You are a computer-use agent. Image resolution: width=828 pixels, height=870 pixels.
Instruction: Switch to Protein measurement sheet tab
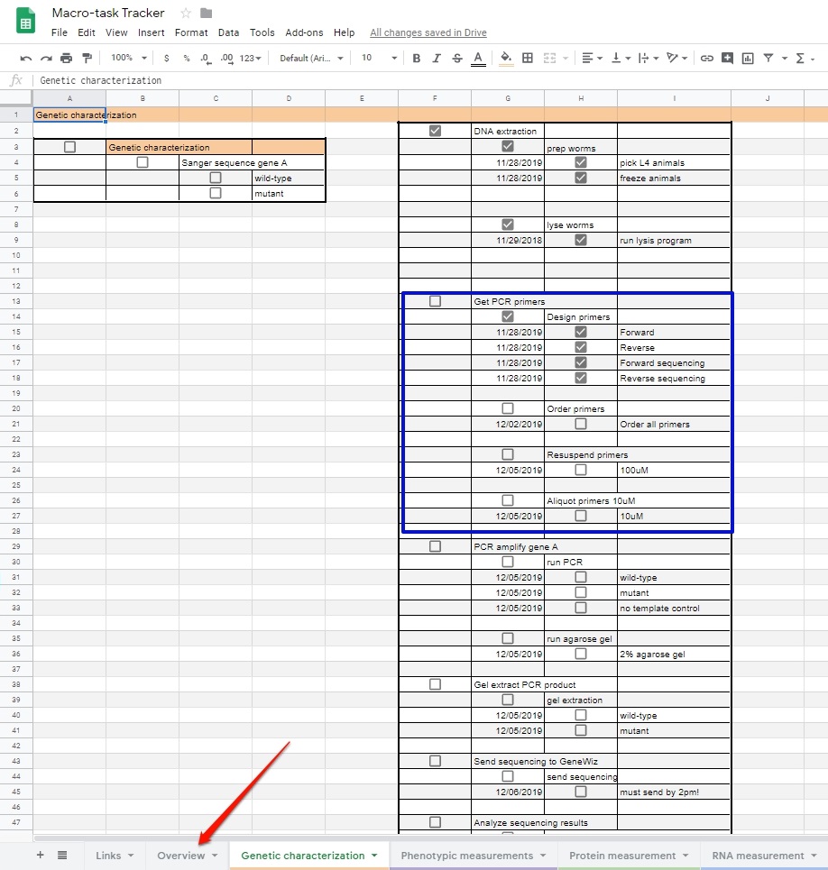pyautogui.click(x=622, y=856)
